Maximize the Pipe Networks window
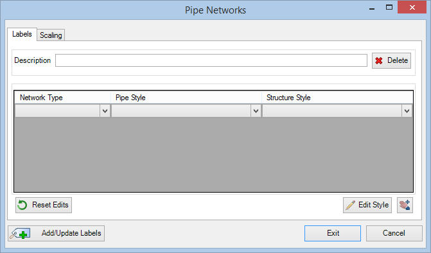 point(389,8)
